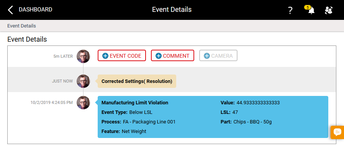Click avatar beside 10/2/2019 timestamp
The height and width of the screenshot is (146, 344).
pyautogui.click(x=84, y=102)
